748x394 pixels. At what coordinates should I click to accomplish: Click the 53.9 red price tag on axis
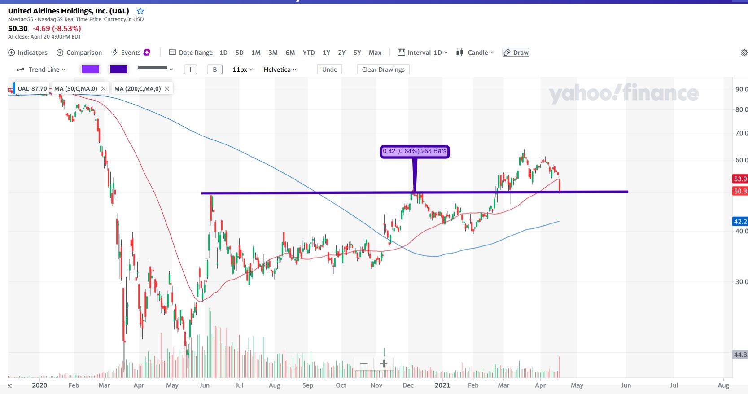pyautogui.click(x=740, y=179)
